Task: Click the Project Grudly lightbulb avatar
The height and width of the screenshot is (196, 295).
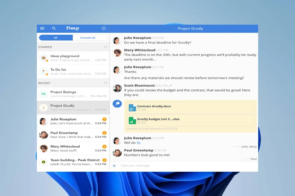Action: 44,108
